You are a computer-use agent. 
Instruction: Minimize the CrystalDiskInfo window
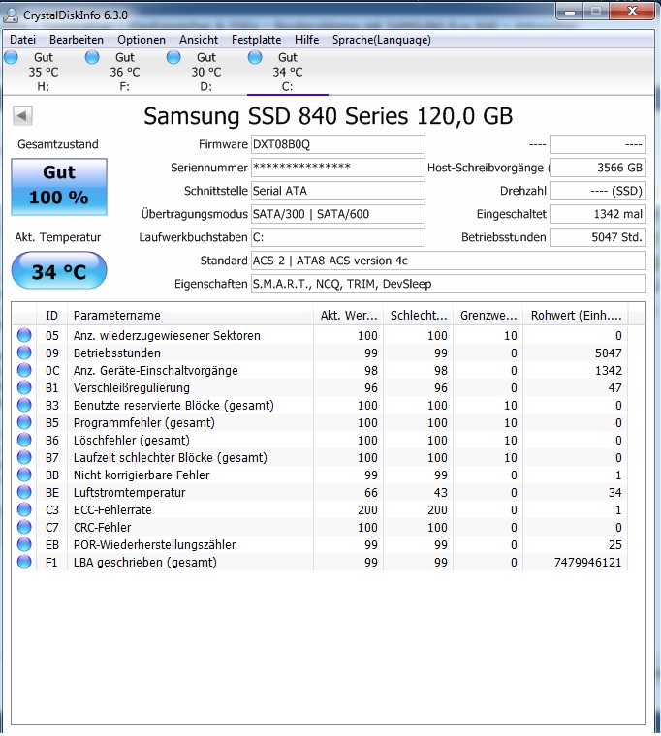coord(570,11)
